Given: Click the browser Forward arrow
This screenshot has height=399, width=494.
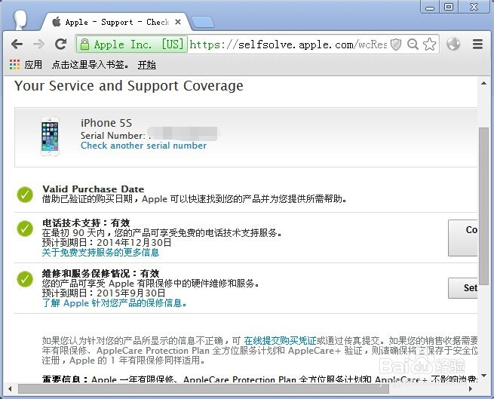Looking at the screenshot, I should click(x=38, y=44).
